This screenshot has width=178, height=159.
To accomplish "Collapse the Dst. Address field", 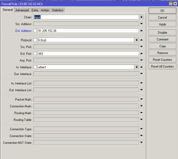I will pyautogui.click(x=141, y=30).
